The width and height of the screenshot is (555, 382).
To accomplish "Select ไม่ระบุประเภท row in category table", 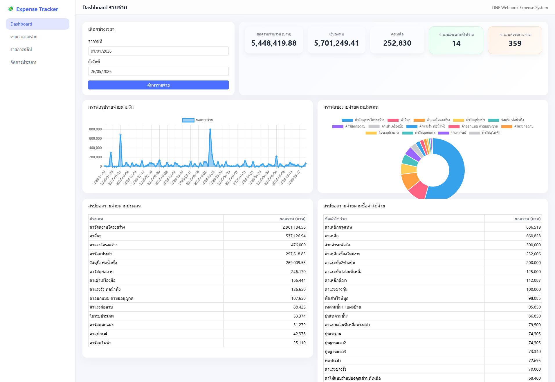I will coord(197,316).
